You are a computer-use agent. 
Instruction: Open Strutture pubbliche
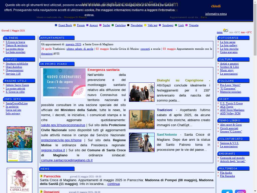point(17,64)
